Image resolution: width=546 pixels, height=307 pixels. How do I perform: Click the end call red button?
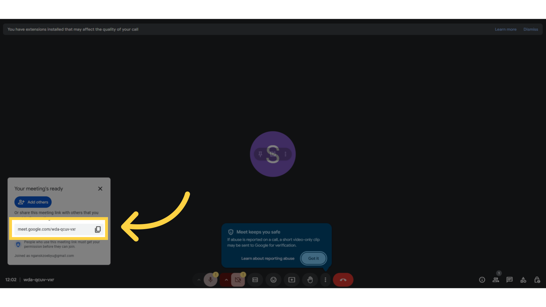point(343,280)
